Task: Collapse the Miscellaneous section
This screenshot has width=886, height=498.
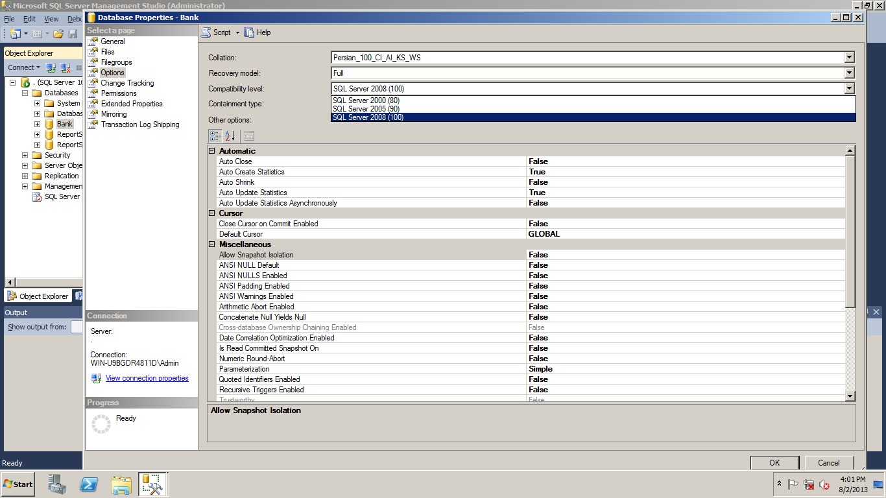Action: pyautogui.click(x=212, y=244)
